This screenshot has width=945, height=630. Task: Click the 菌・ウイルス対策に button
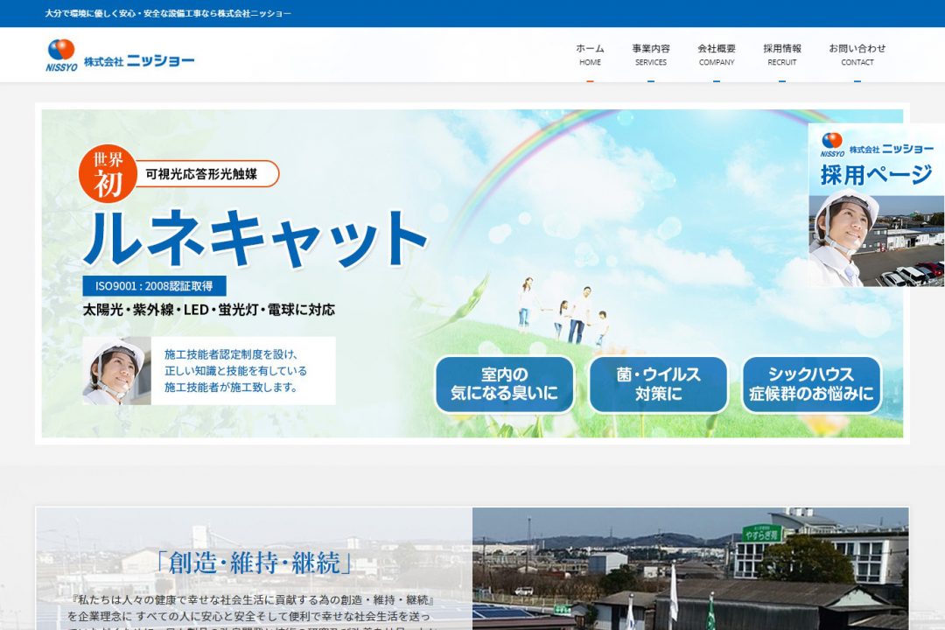pyautogui.click(x=658, y=384)
